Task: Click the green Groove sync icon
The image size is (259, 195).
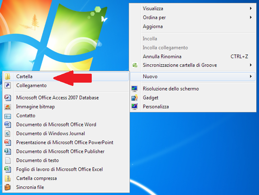Action: 135,65
